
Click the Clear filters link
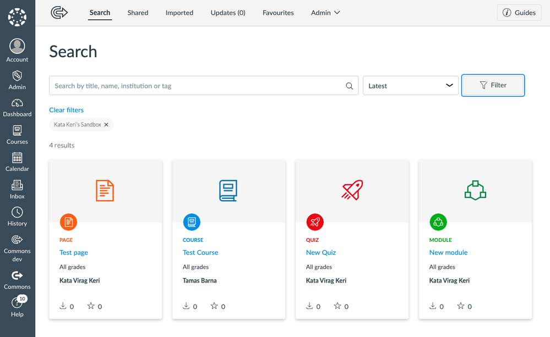(66, 110)
